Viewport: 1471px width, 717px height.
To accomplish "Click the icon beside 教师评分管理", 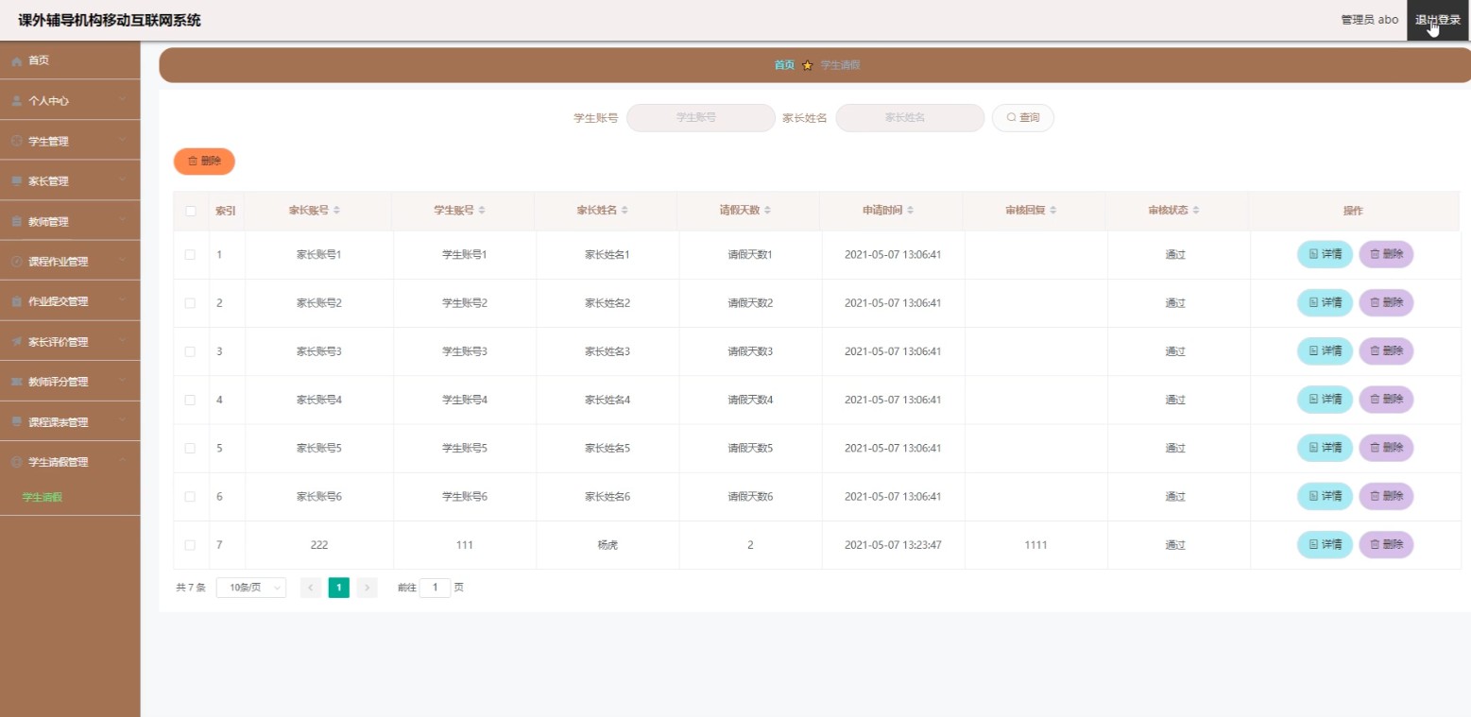I will [x=16, y=382].
